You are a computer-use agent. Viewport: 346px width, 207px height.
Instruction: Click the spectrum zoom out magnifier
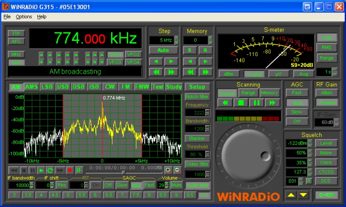pyautogui.click(x=177, y=170)
